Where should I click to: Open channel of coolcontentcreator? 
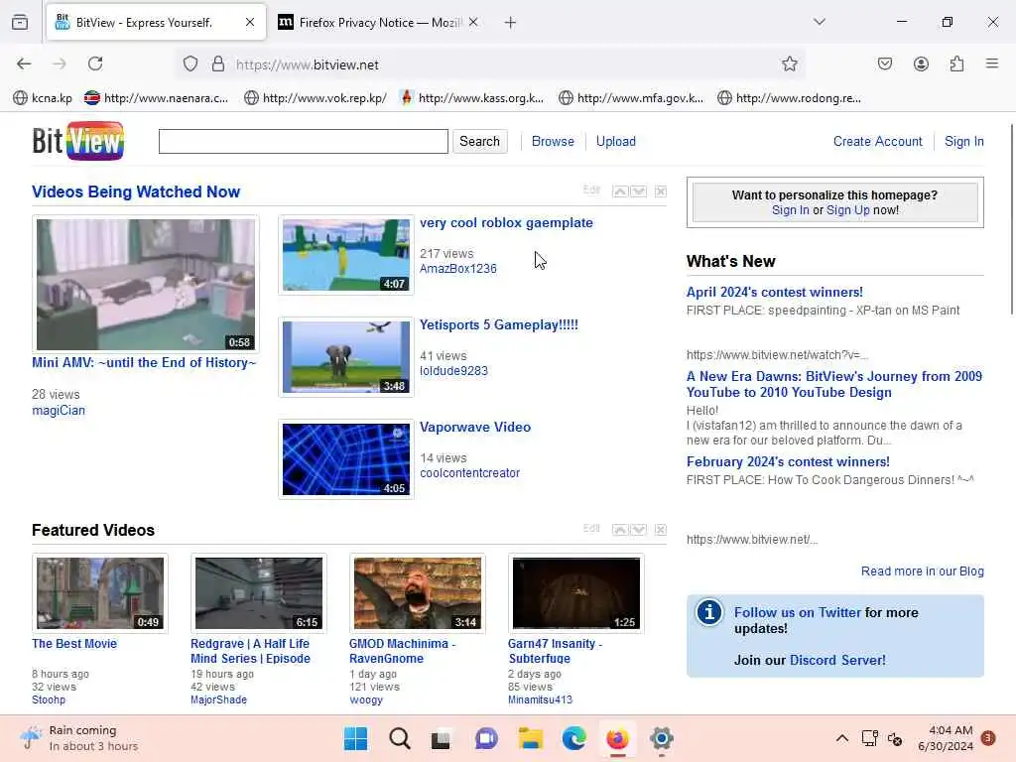pos(469,473)
